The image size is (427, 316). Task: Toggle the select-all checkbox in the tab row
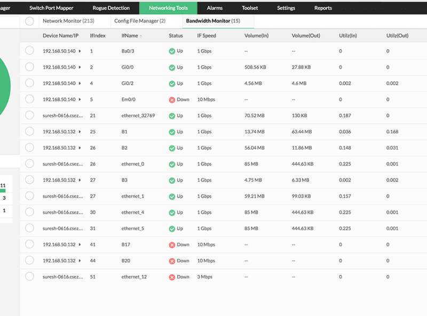pos(29,21)
